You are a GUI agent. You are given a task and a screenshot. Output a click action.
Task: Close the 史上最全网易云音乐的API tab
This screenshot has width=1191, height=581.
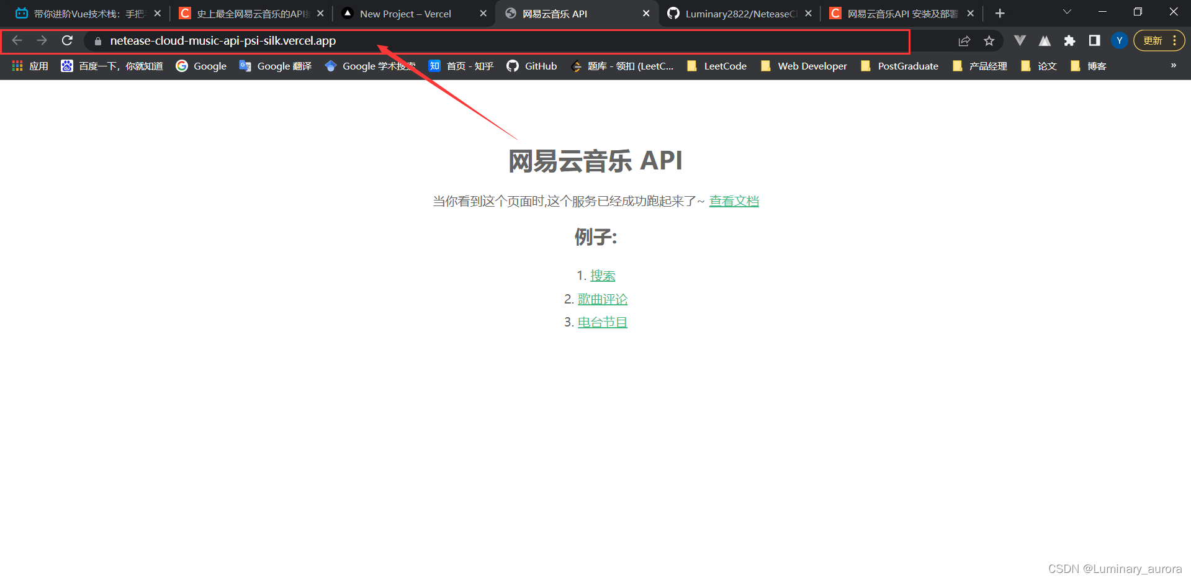pos(320,13)
